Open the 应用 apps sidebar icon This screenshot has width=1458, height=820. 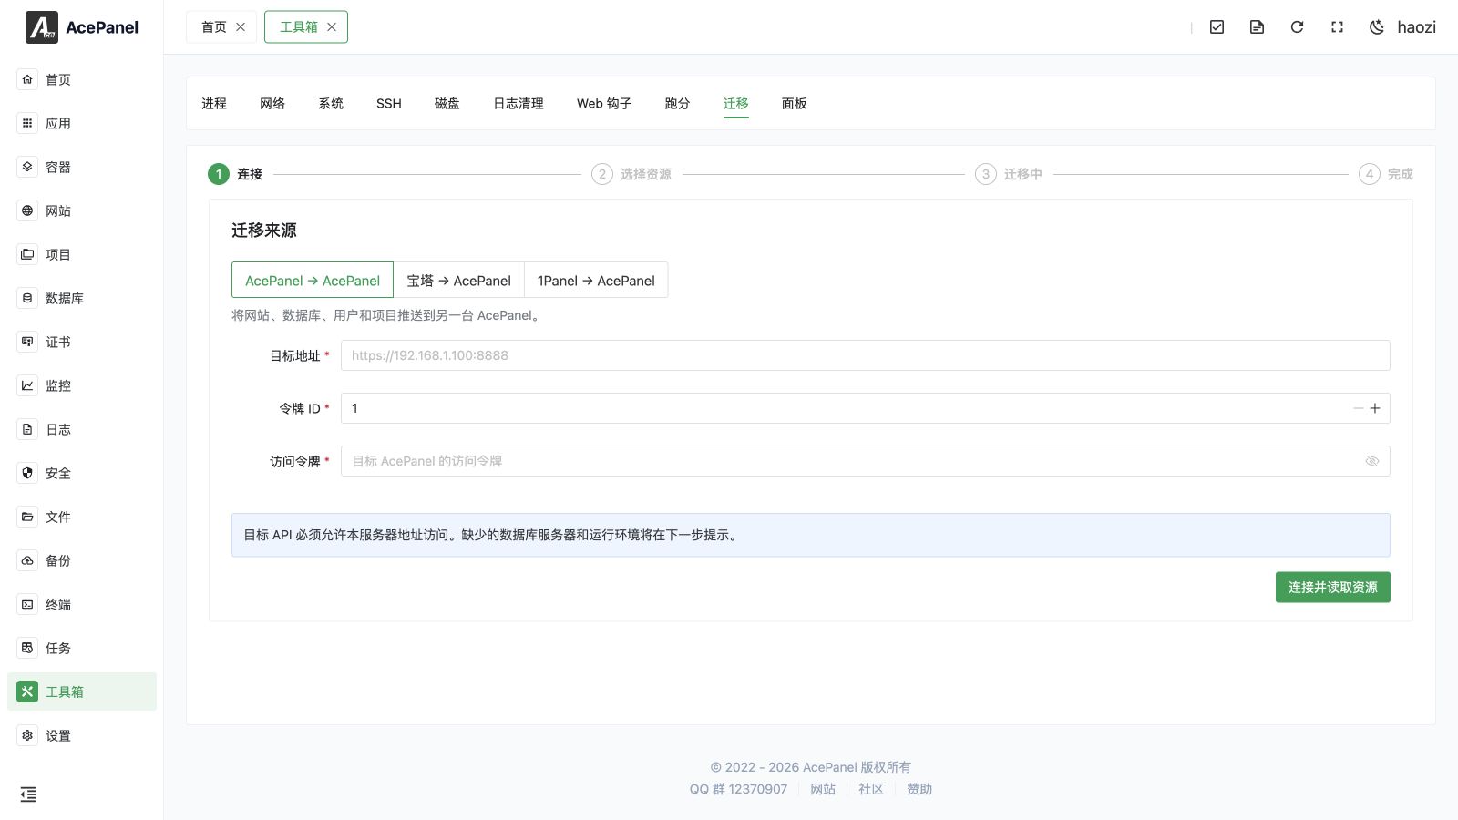[27, 123]
